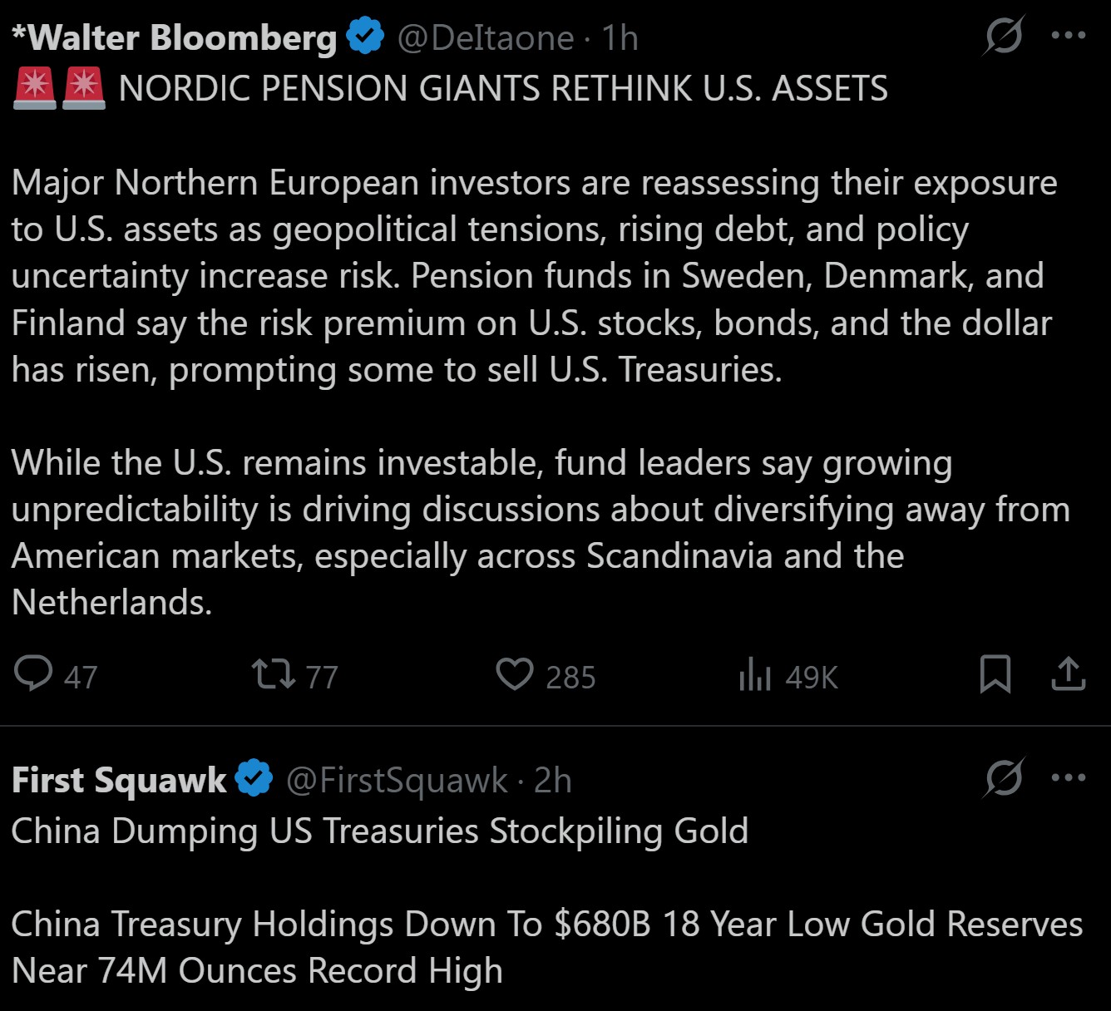Open the 1h timestamp of Bloomberg post

click(620, 38)
